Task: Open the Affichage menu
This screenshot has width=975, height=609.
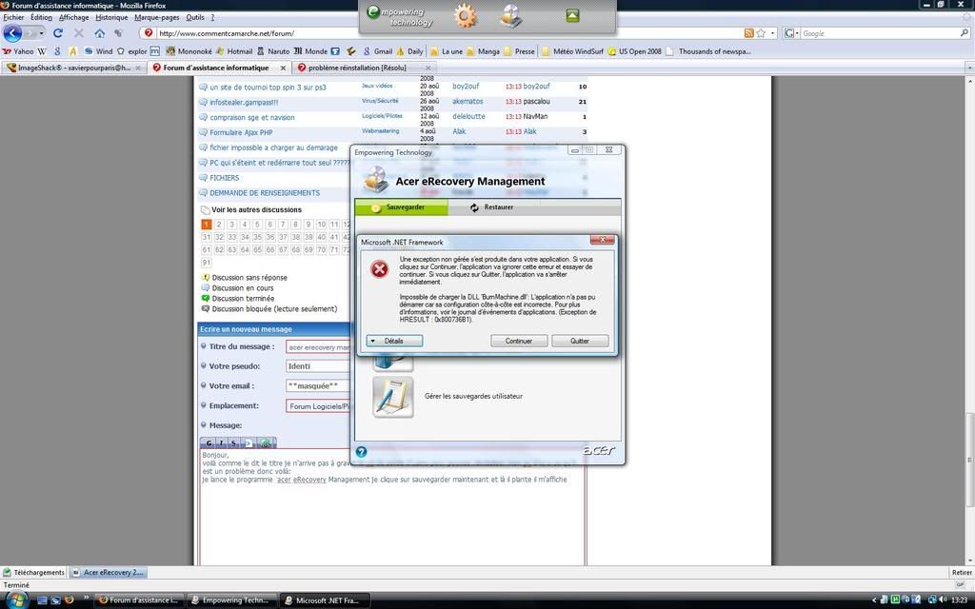Action: click(73, 17)
